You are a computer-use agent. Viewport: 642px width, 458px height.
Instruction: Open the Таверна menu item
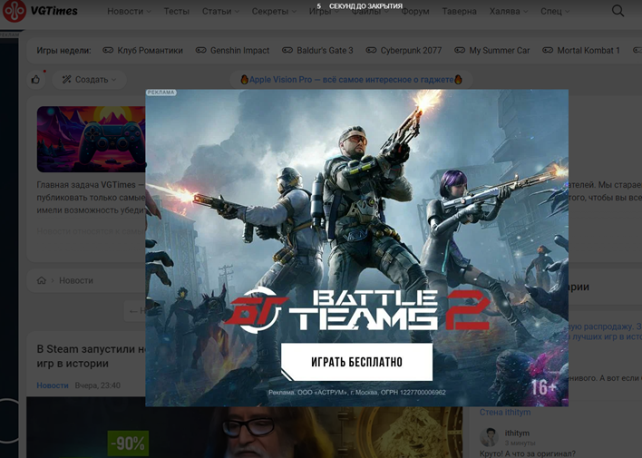click(x=459, y=12)
